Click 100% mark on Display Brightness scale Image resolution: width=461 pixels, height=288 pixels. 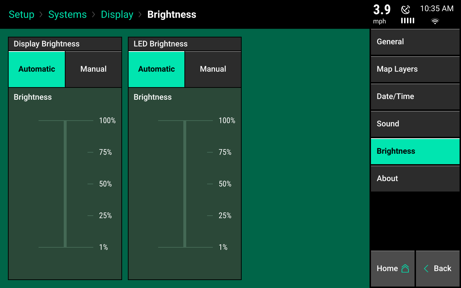click(107, 121)
